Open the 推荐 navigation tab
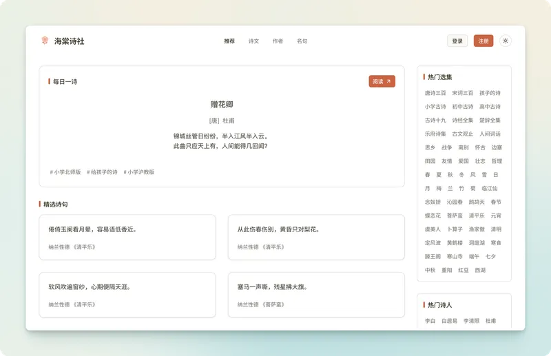This screenshot has height=356, width=551. point(229,41)
